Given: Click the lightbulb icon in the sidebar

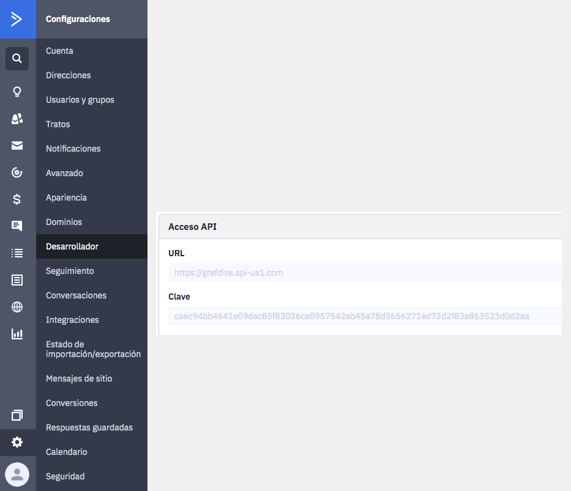Looking at the screenshot, I should tap(17, 92).
